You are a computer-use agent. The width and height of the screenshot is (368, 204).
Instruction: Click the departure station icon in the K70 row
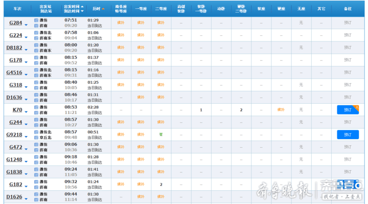(x=36, y=107)
